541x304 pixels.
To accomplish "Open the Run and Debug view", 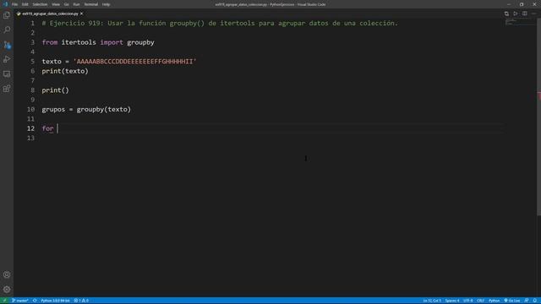I will pos(7,59).
